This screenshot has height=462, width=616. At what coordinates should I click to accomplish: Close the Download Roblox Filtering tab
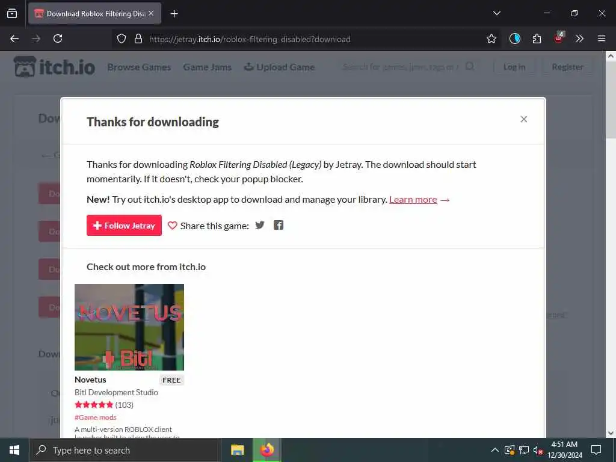click(151, 13)
